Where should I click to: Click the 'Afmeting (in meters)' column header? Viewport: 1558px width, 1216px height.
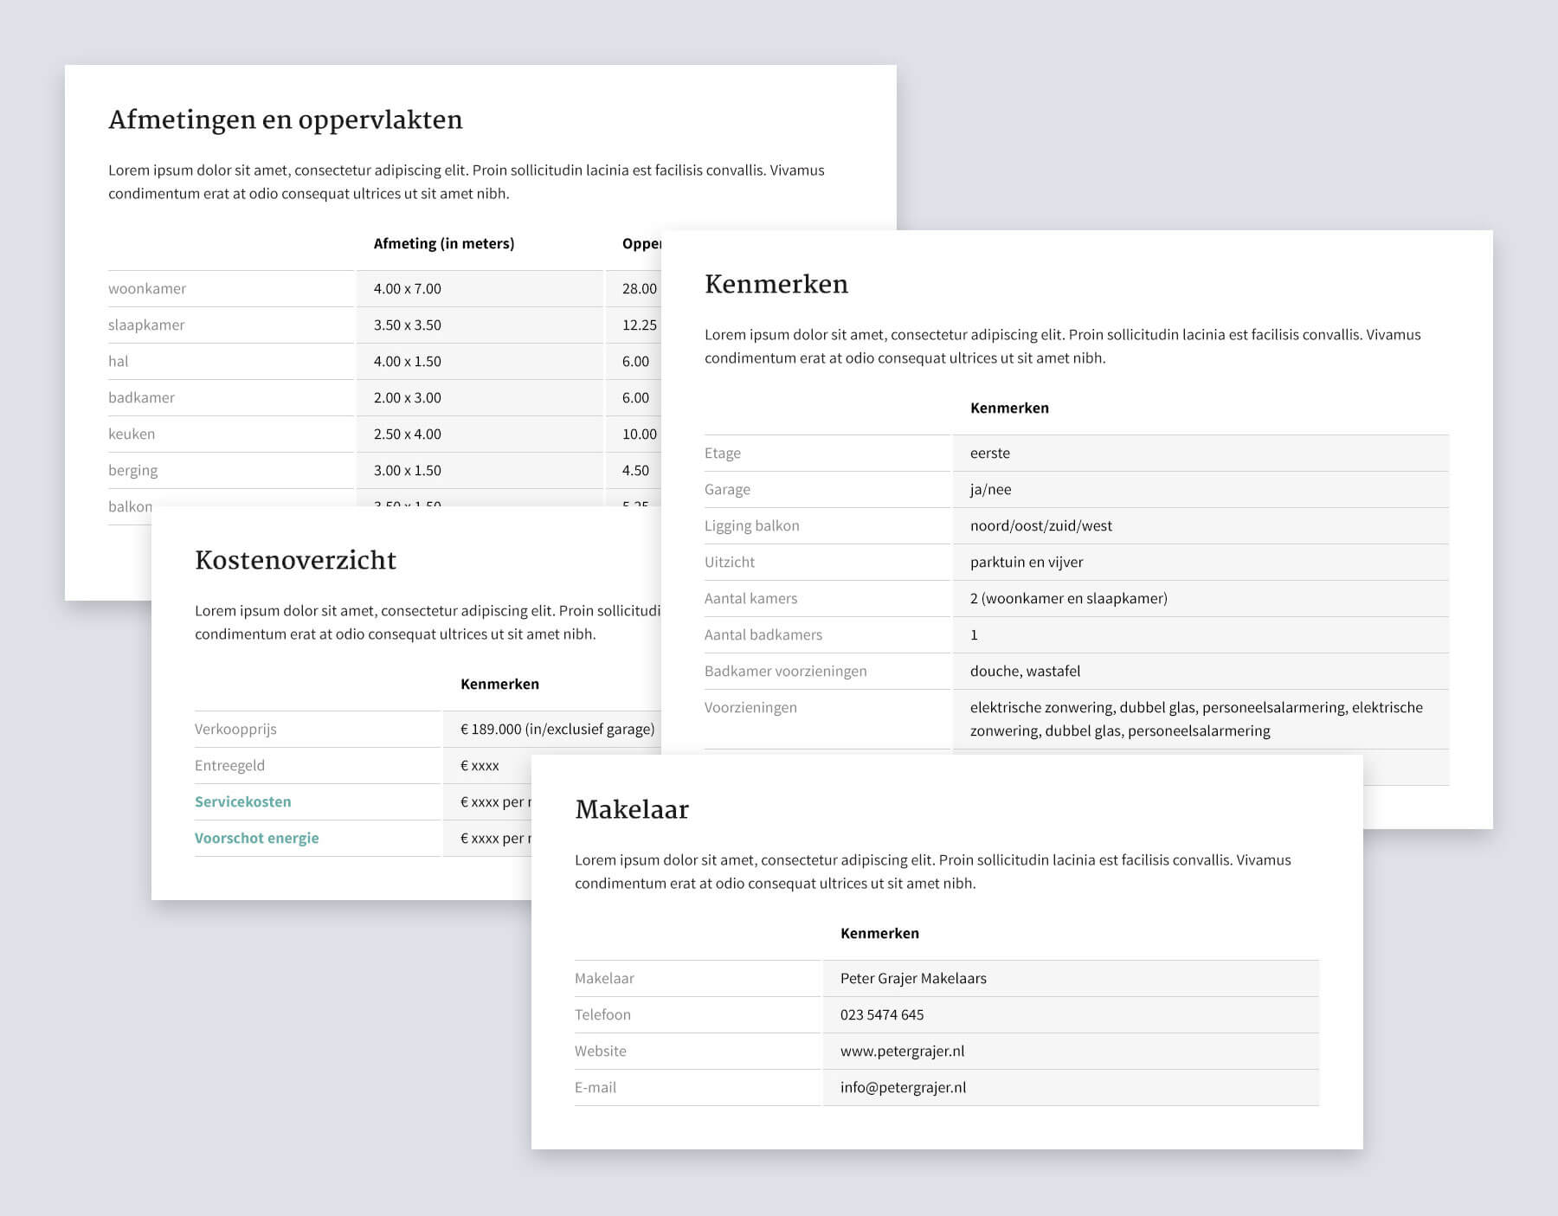pyautogui.click(x=444, y=243)
